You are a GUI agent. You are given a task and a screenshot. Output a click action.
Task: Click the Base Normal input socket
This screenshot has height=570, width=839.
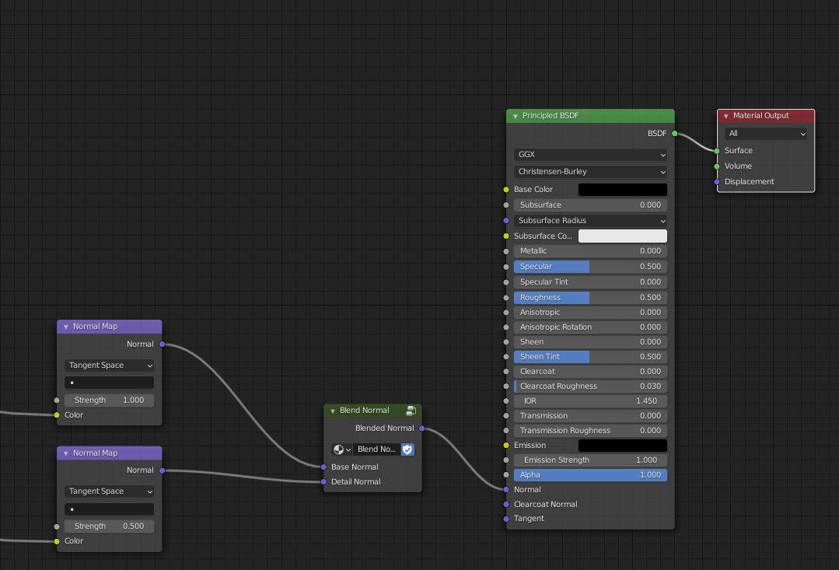(x=323, y=467)
